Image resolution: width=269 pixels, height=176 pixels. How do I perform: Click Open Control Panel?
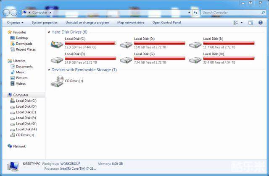click(166, 22)
